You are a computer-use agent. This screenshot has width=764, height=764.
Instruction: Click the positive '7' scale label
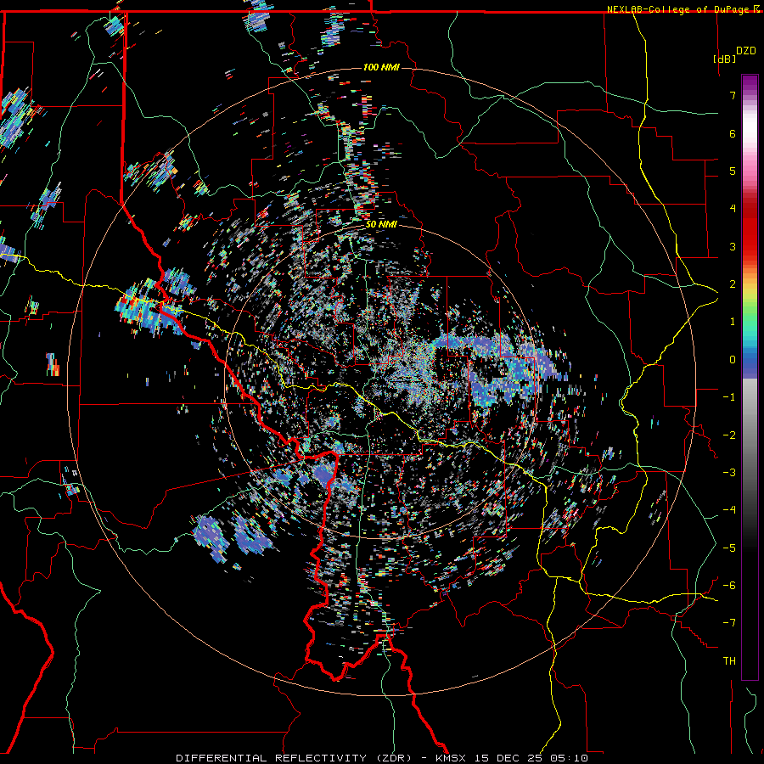733,95
